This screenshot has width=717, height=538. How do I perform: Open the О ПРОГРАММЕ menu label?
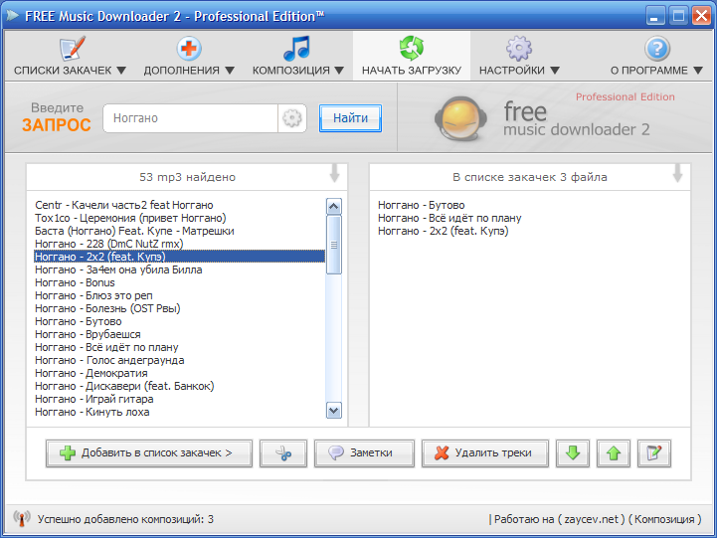click(648, 71)
